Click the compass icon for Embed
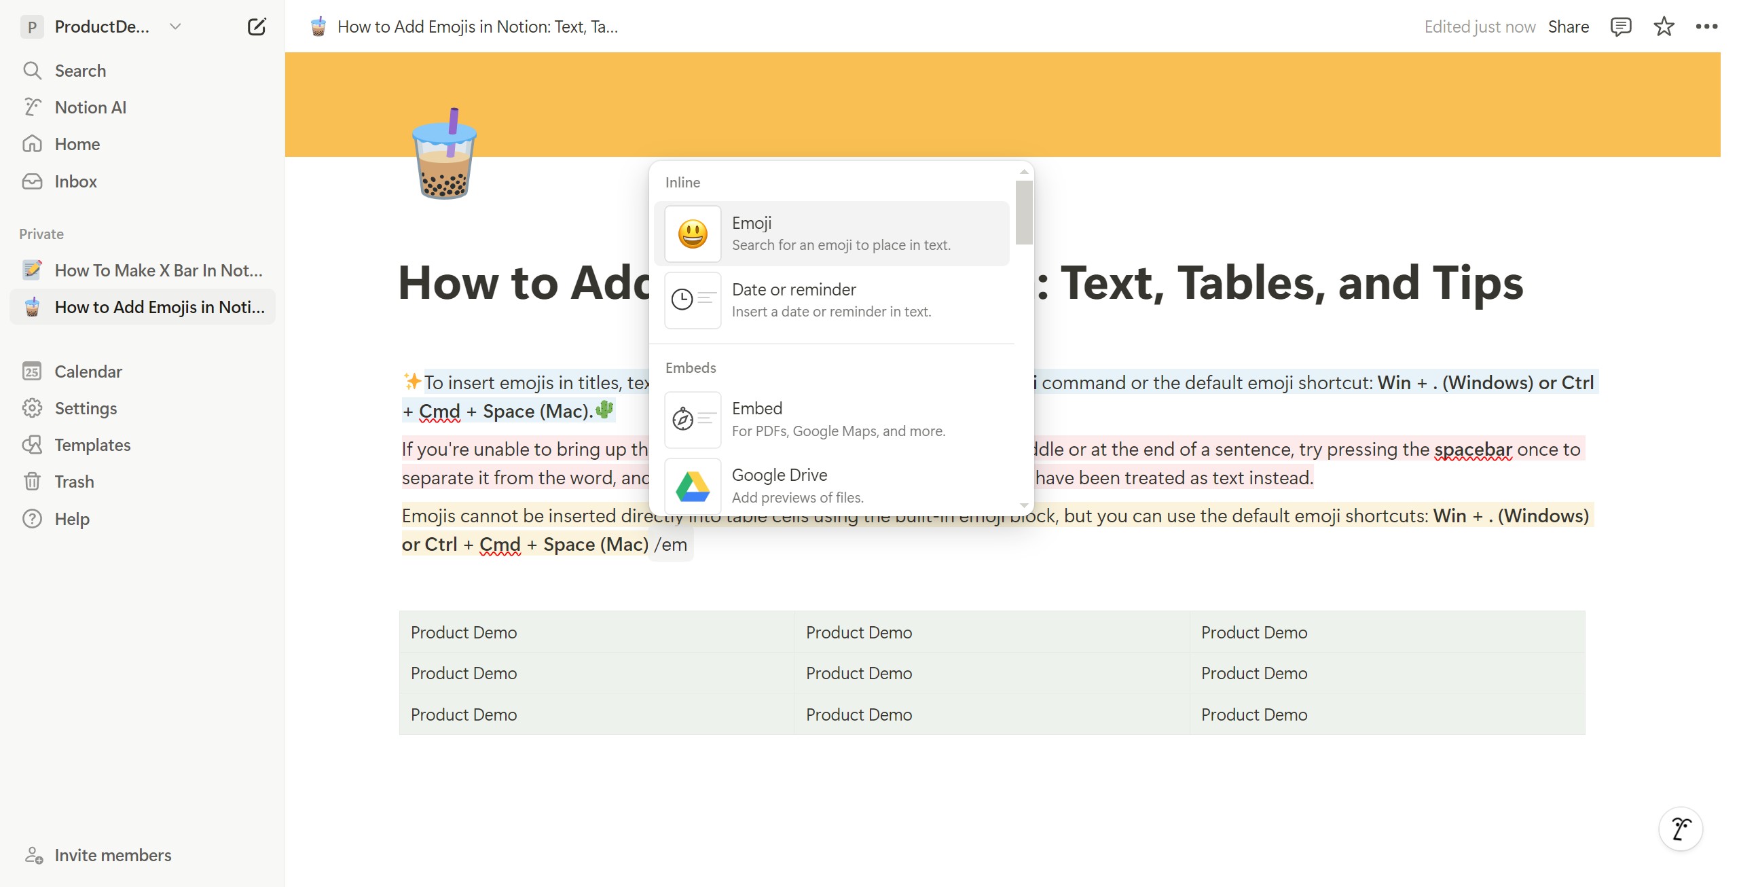The width and height of the screenshot is (1739, 887). [x=682, y=419]
